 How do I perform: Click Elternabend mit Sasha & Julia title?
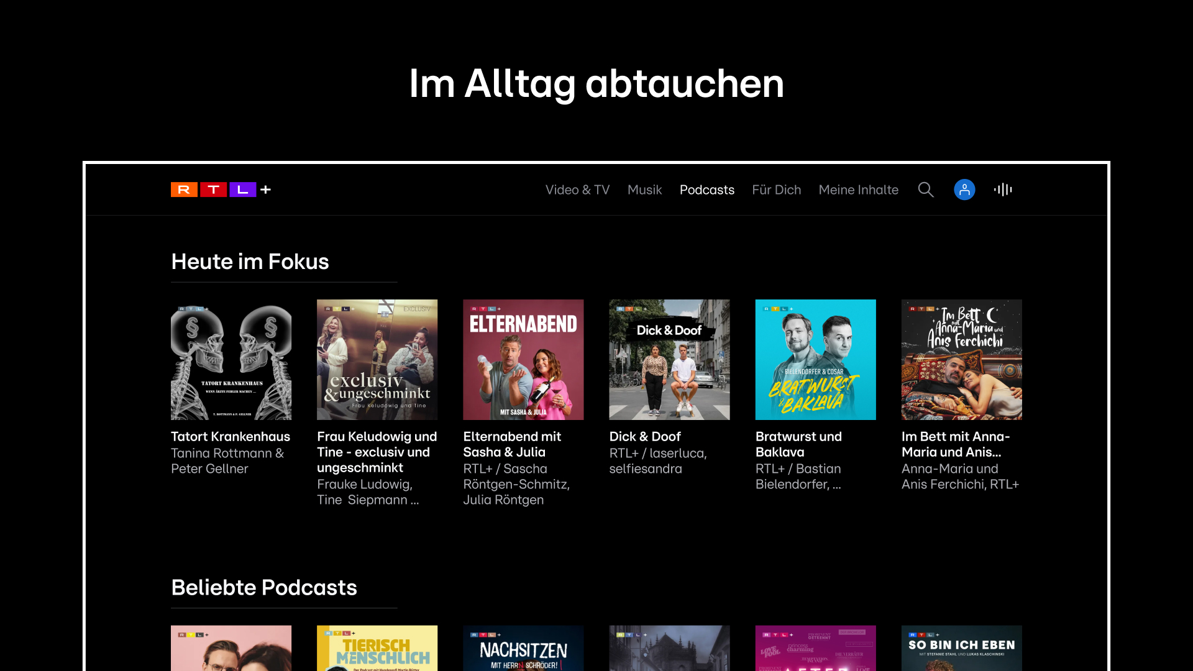coord(512,444)
